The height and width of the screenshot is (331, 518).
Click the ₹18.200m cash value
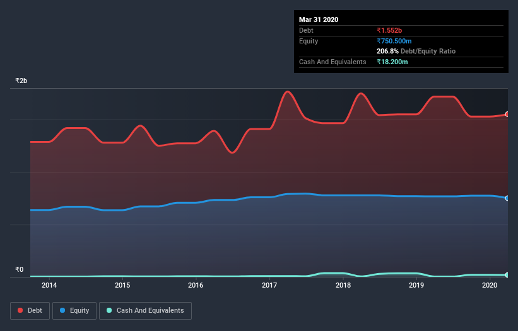click(392, 62)
